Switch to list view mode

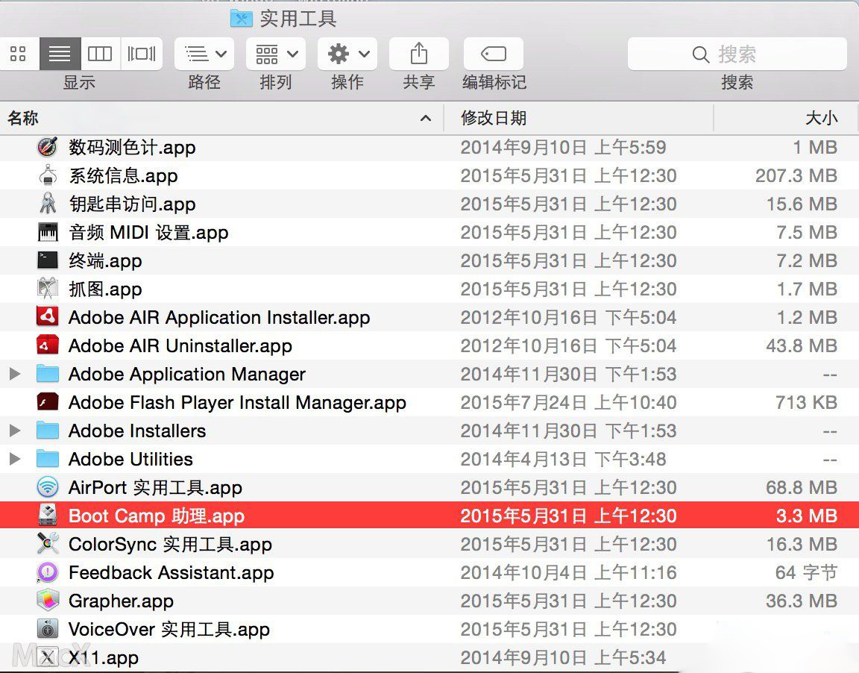[x=60, y=54]
